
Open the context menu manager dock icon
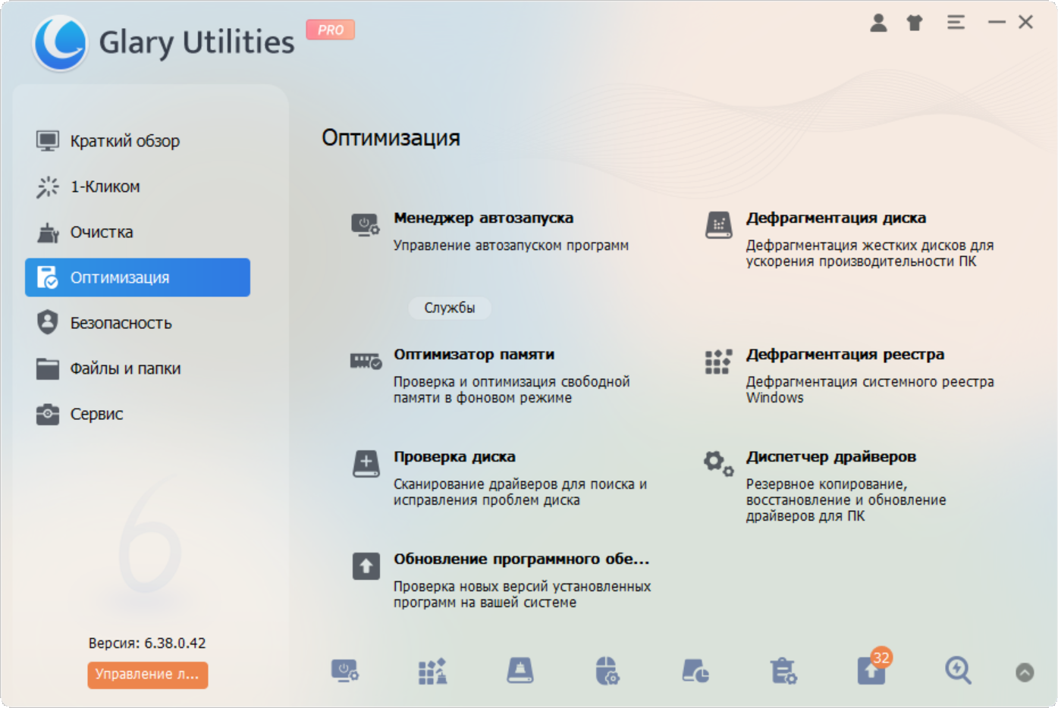(607, 672)
